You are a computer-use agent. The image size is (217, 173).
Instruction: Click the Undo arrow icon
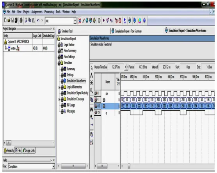[x=38, y=20]
